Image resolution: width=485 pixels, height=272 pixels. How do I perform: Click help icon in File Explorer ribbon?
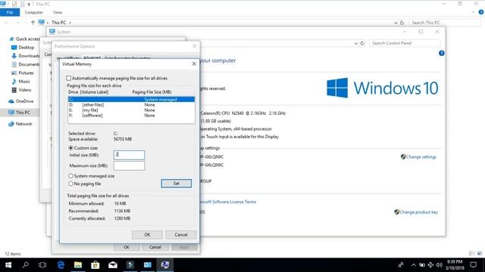coord(481,12)
